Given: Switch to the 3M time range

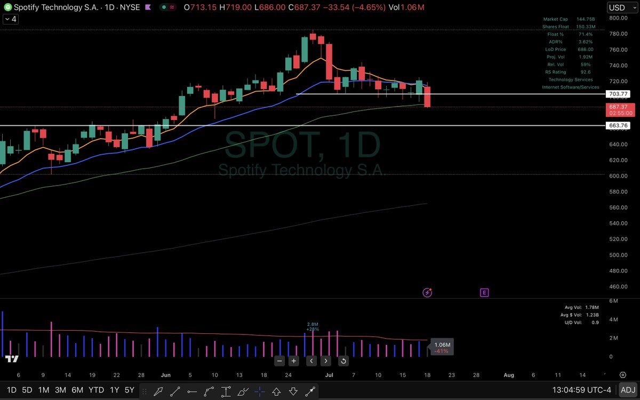Looking at the screenshot, I should coord(61,391).
